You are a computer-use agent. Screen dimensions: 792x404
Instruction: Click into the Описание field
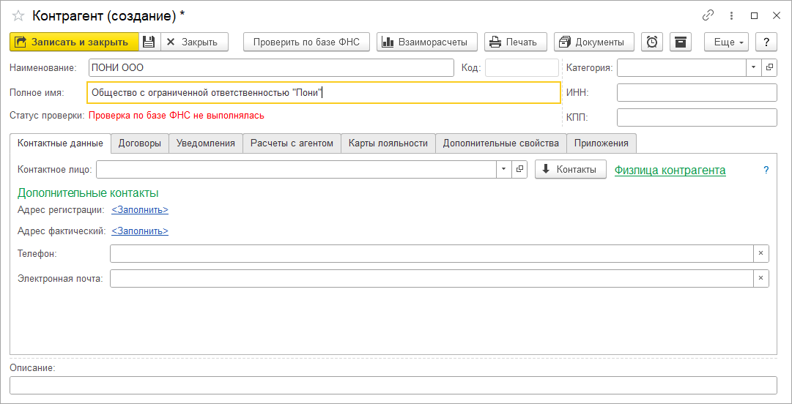[393, 386]
